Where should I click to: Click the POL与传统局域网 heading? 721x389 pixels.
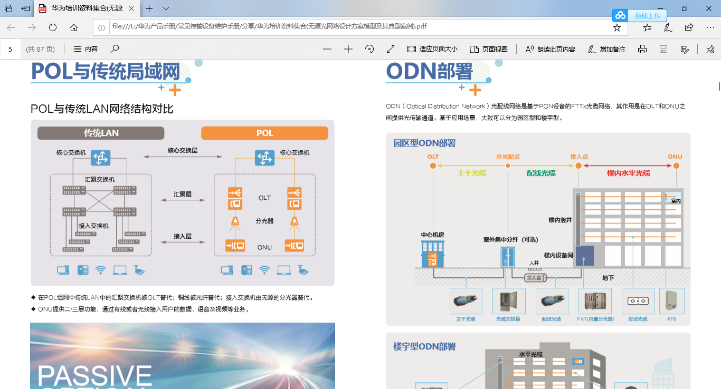(106, 72)
